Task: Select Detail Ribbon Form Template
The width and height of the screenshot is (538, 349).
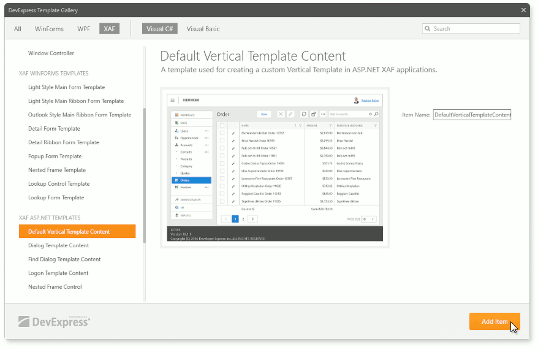Action: pos(64,142)
